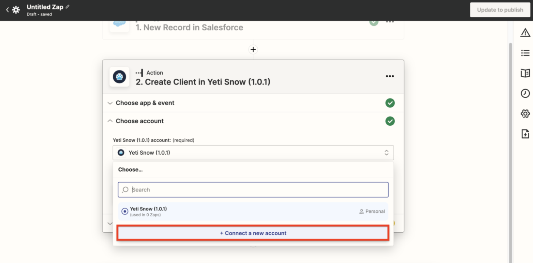Click the Choose... header text in dropdown
The width and height of the screenshot is (533, 263).
coord(130,169)
